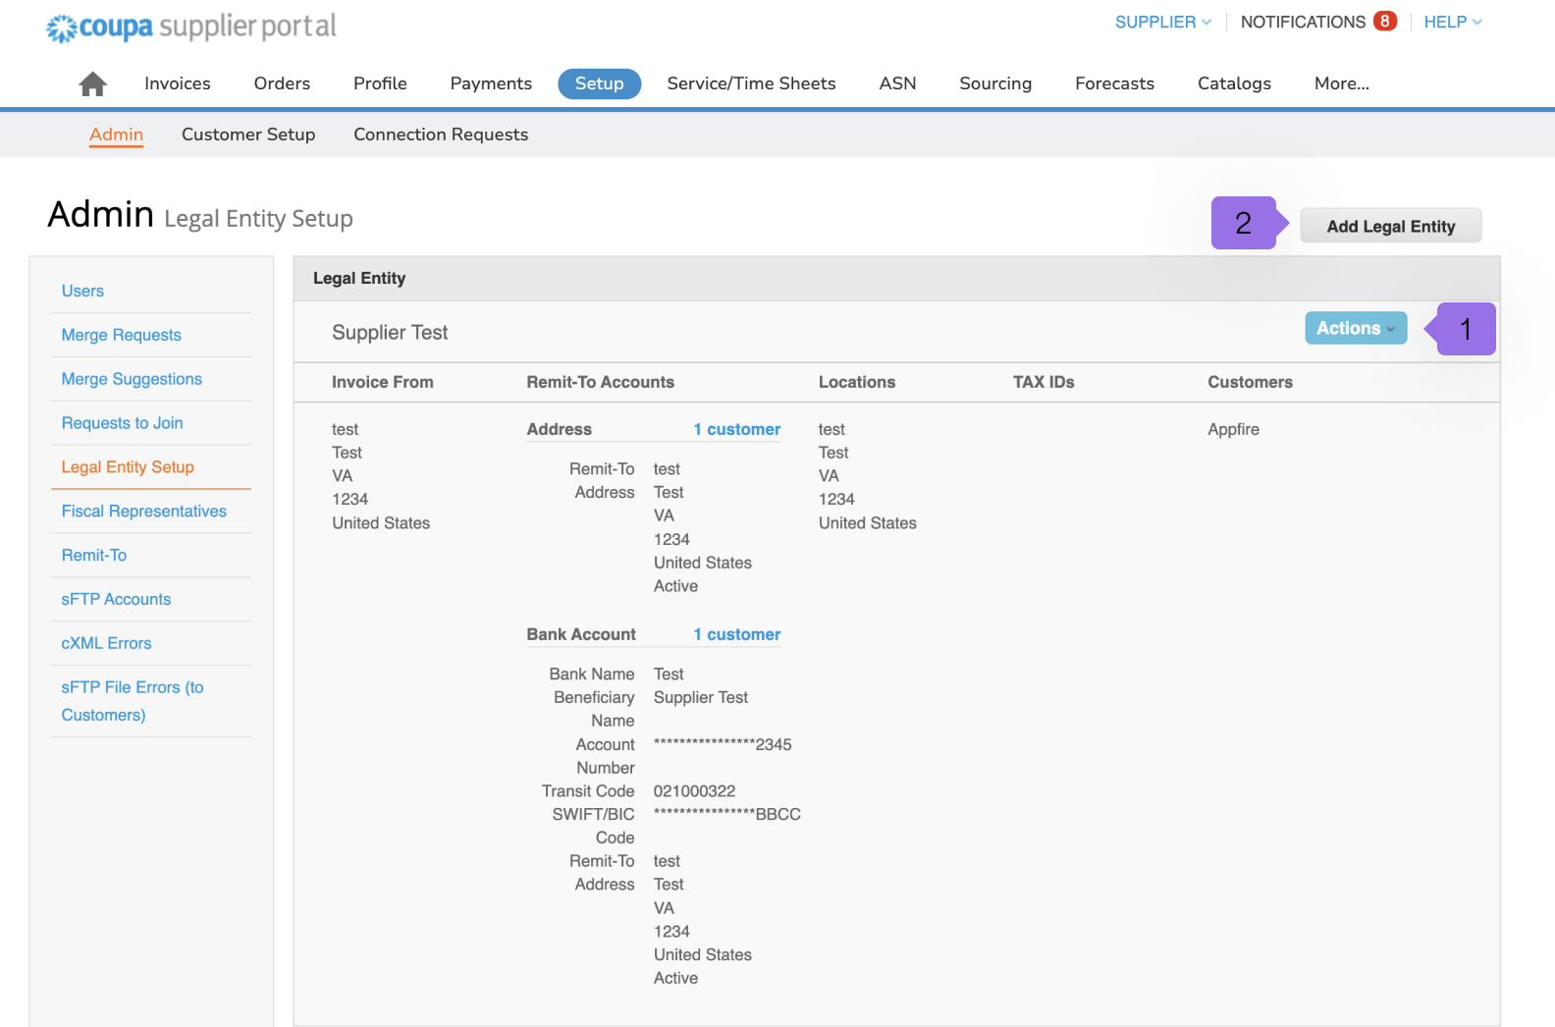Screen dimensions: 1555x1027
Task: Open Remit-To in sidebar
Action: pos(93,556)
